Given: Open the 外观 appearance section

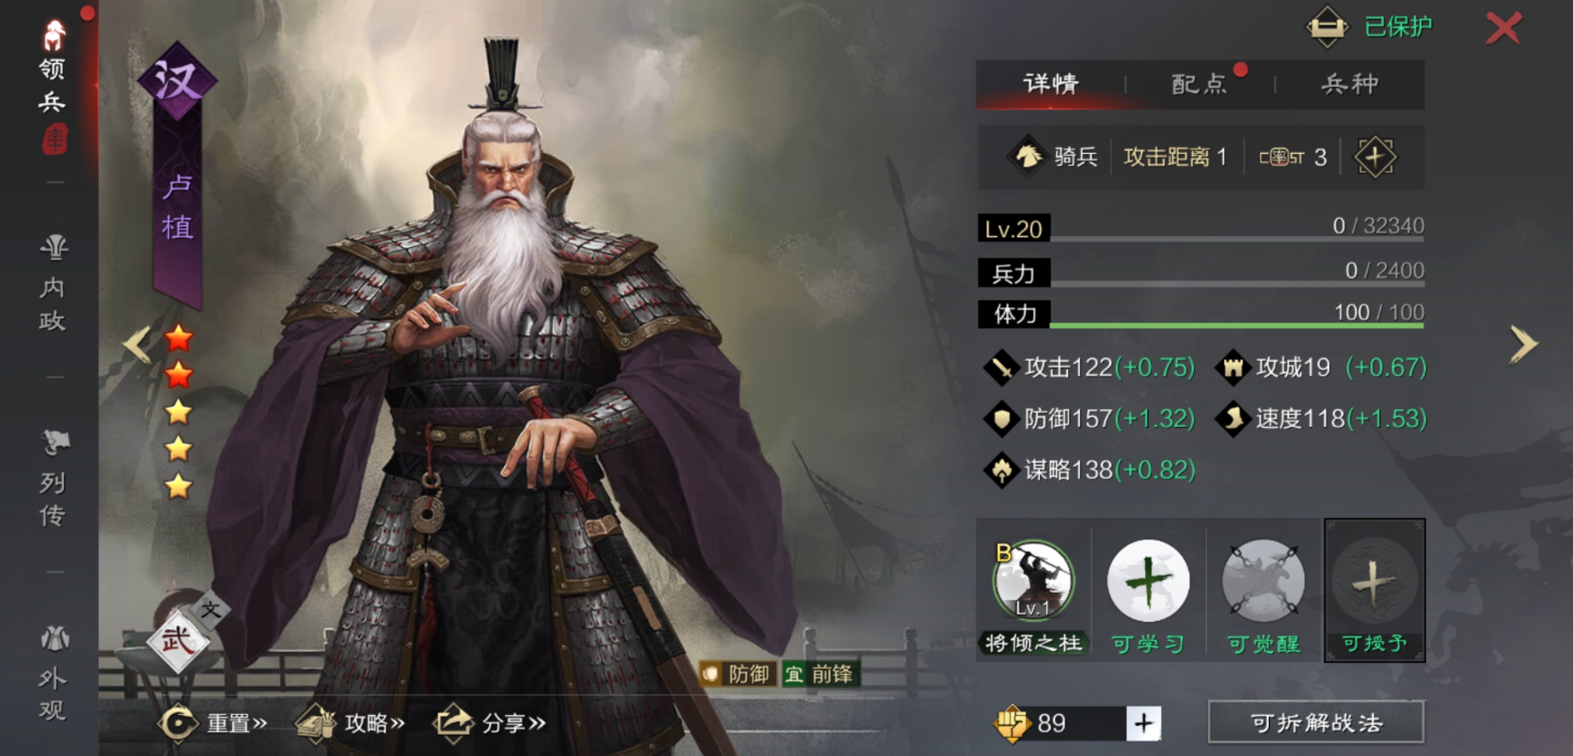Looking at the screenshot, I should 53,673.
